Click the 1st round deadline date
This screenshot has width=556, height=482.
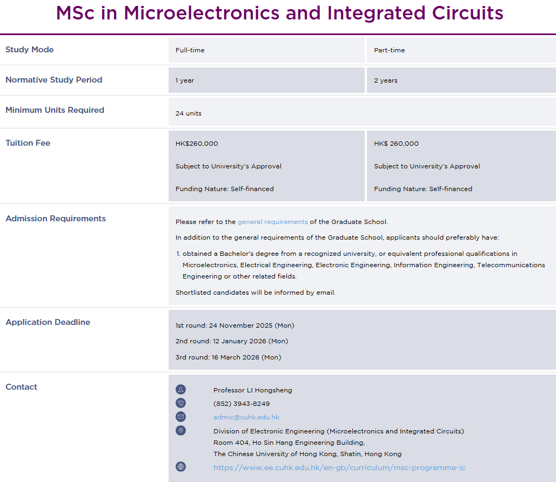coord(235,325)
